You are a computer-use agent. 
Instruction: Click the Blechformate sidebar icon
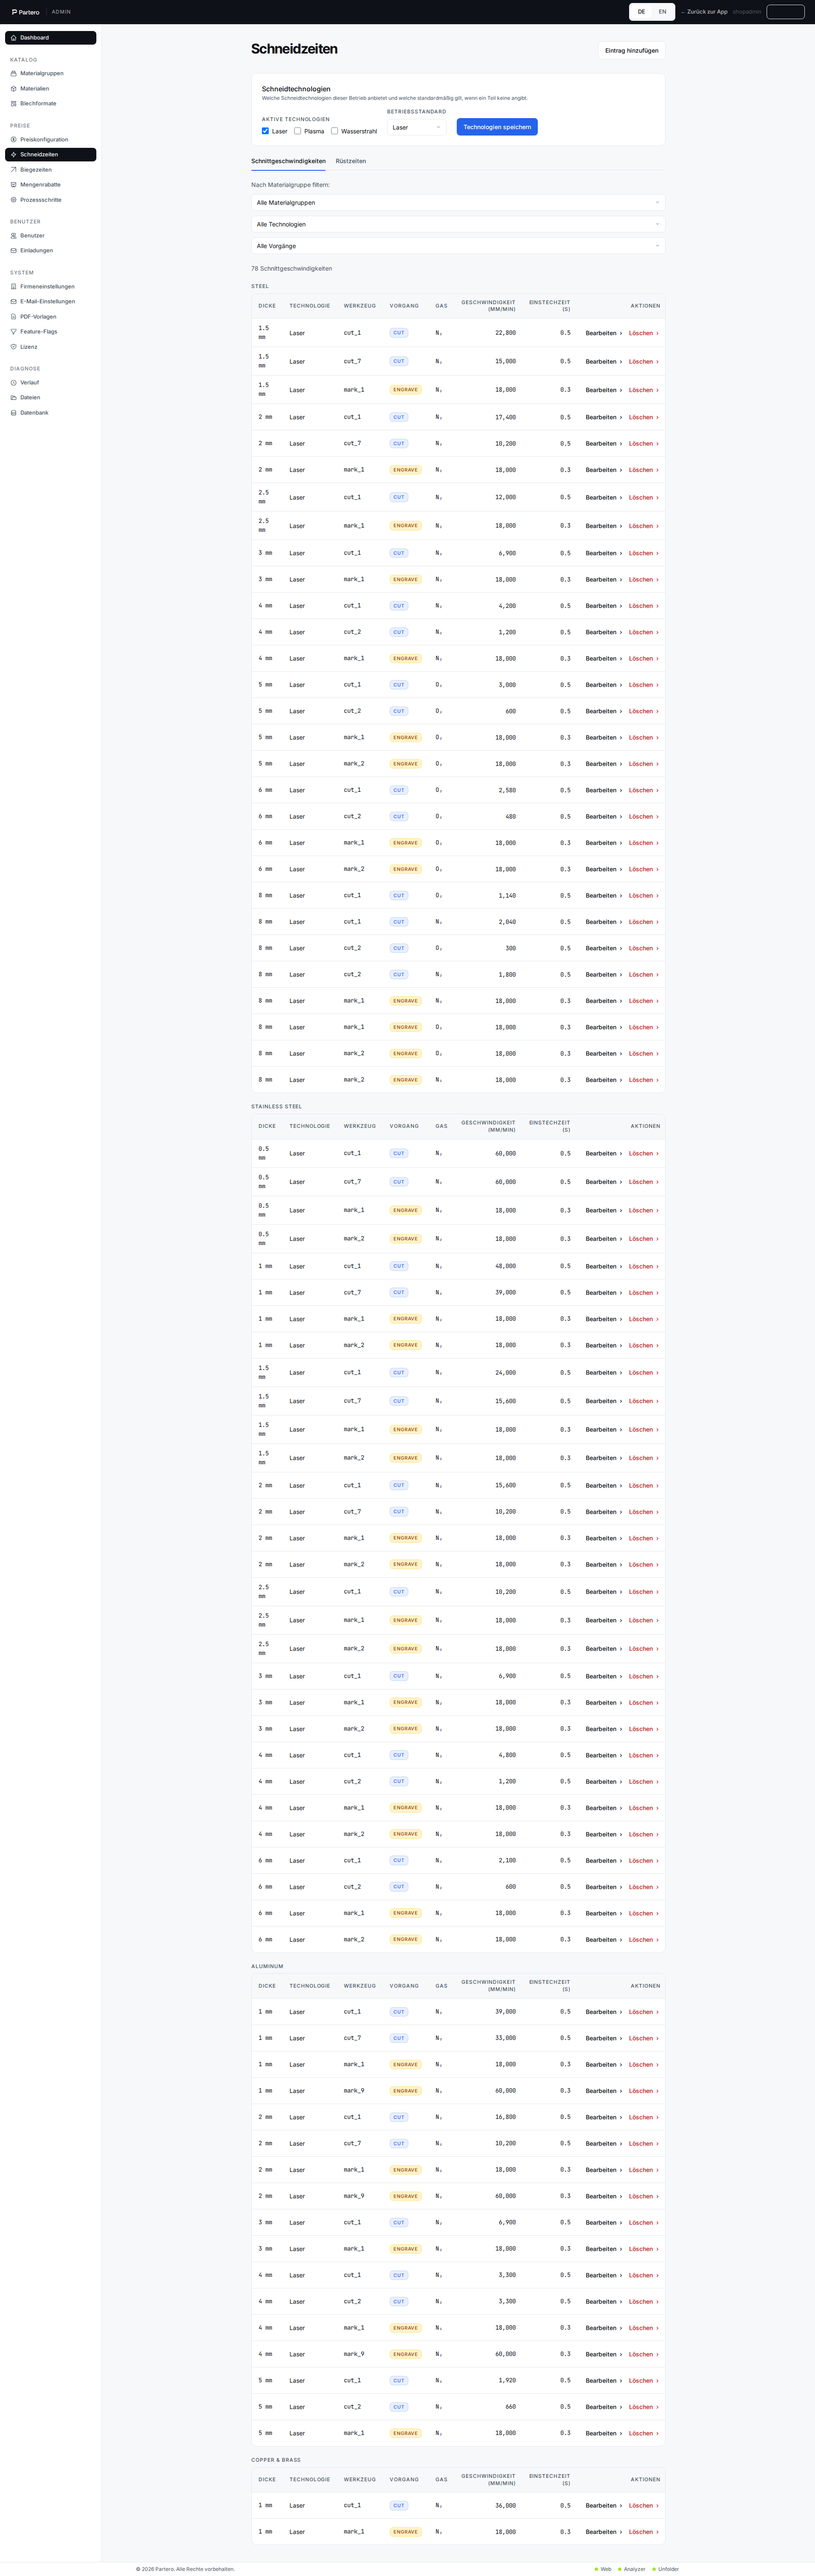[x=13, y=103]
